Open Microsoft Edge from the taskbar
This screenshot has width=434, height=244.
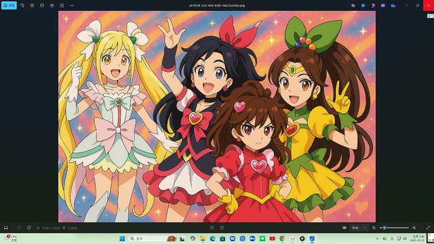[x=212, y=239]
